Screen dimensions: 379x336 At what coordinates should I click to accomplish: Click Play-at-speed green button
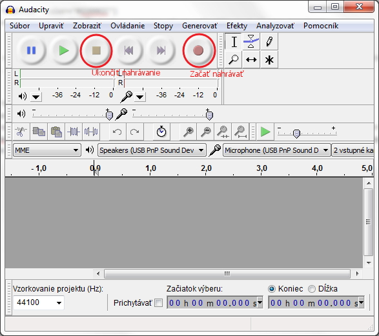(265, 132)
